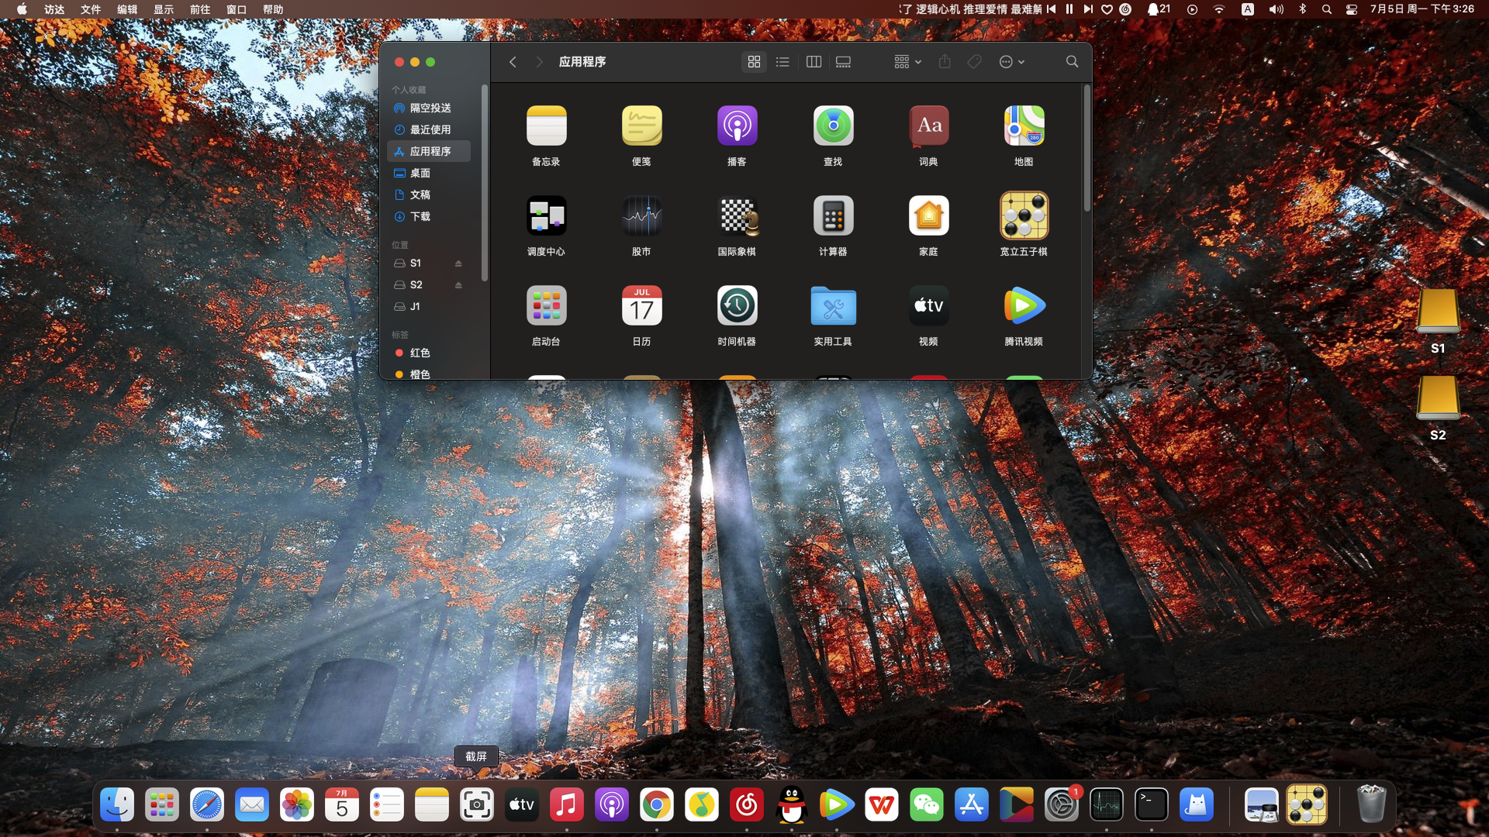This screenshot has height=837, width=1489.
Task: Eject the S1 drive in sidebar
Action: tap(458, 263)
